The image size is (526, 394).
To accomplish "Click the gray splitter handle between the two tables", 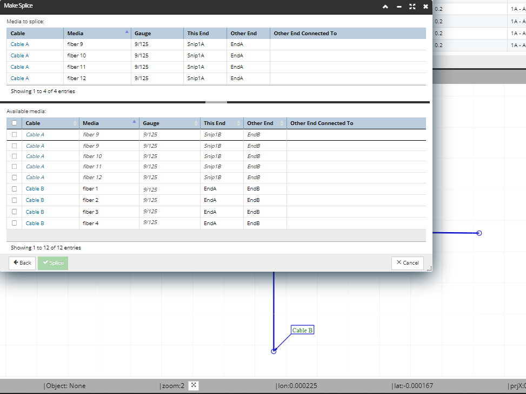I will click(216, 102).
